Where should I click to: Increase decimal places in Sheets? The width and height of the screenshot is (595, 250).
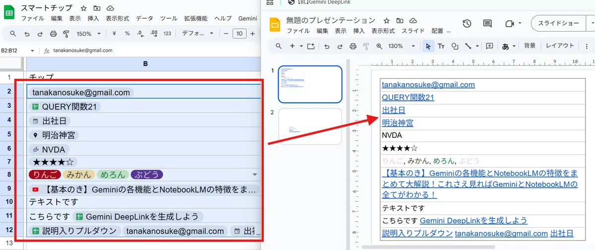(x=154, y=34)
